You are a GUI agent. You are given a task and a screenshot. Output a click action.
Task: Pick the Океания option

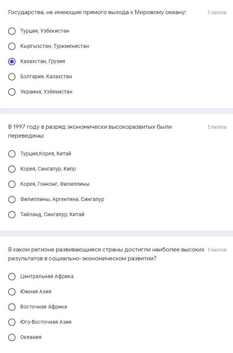12,337
